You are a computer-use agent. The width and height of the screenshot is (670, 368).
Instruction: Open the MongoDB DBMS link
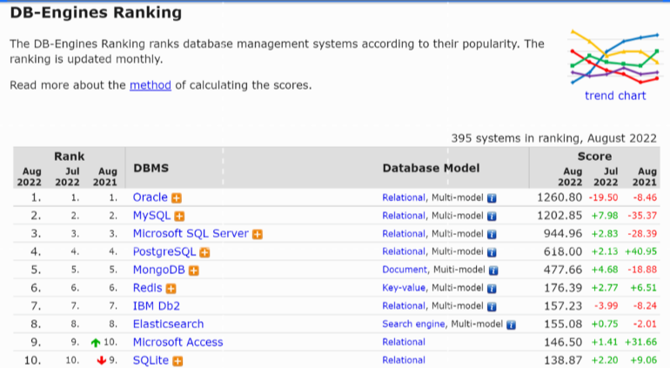coord(159,270)
